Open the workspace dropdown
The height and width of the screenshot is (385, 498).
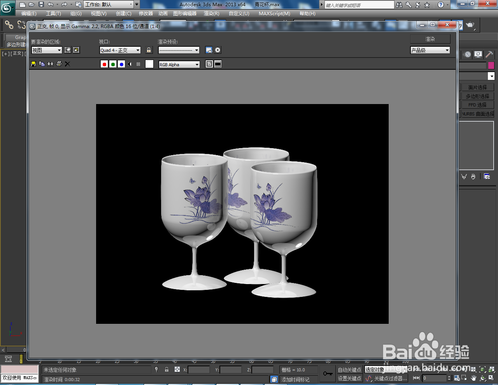pyautogui.click(x=109, y=5)
